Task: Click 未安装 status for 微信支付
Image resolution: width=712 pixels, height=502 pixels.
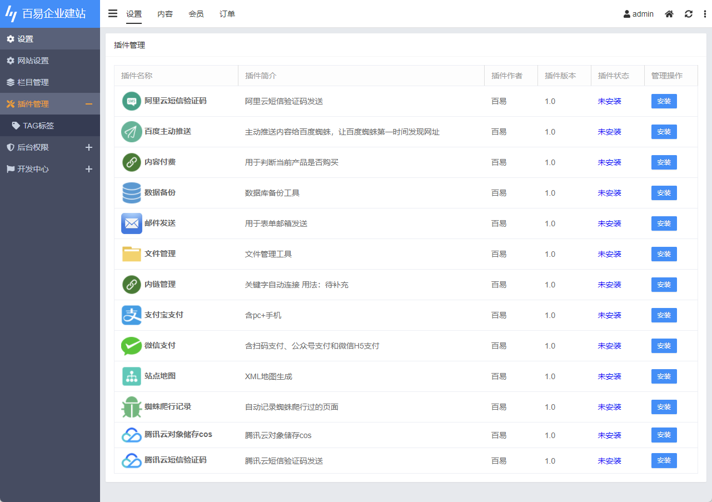Action: coord(609,346)
